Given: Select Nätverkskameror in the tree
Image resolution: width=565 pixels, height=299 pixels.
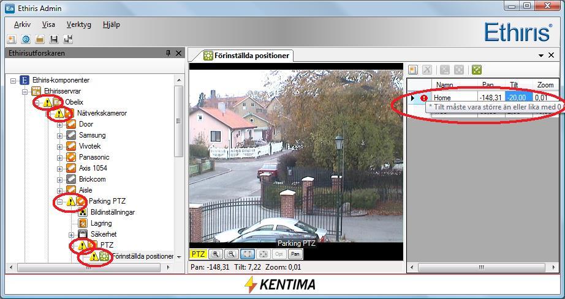Looking at the screenshot, I should click(x=102, y=113).
